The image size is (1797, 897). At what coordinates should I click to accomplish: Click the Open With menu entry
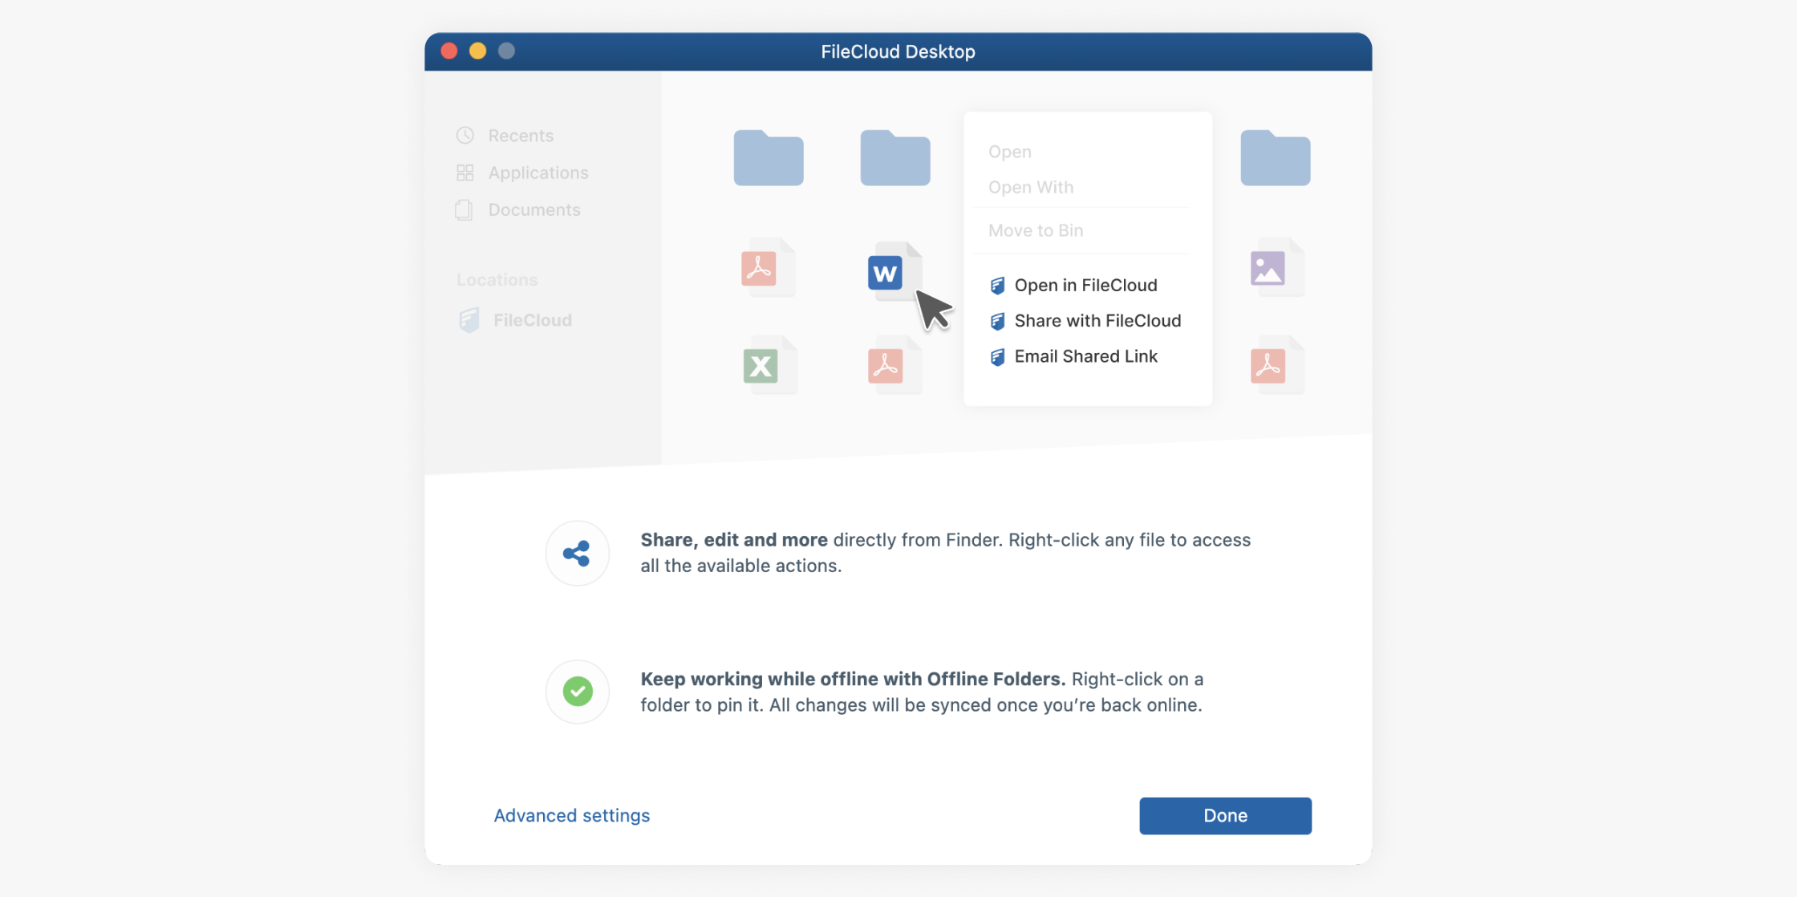coord(1030,187)
